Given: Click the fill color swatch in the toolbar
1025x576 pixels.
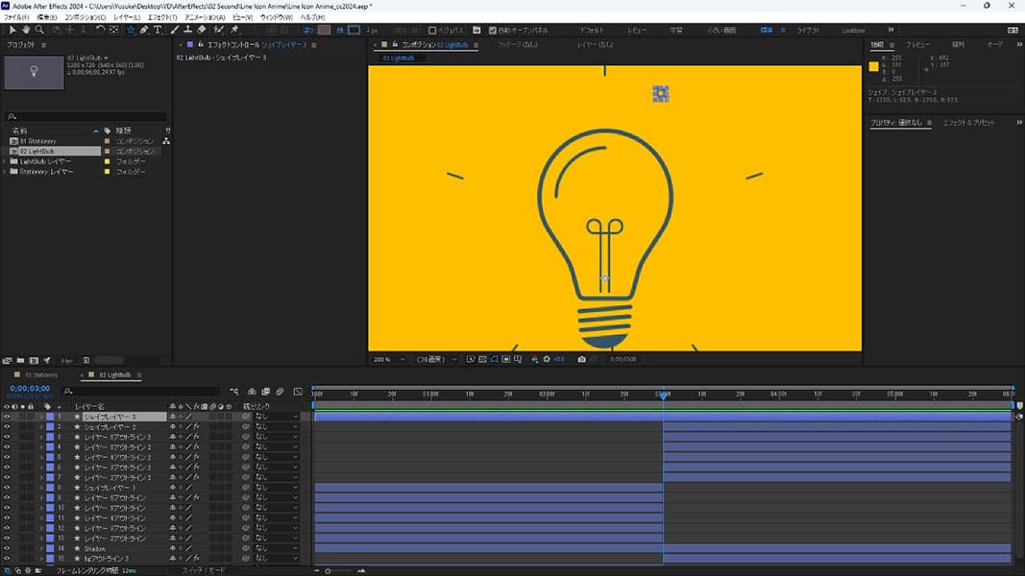Looking at the screenshot, I should (x=325, y=30).
